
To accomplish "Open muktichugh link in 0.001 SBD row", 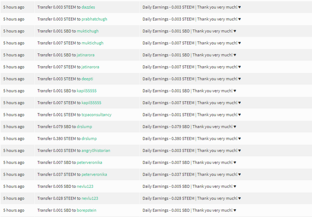I will pyautogui.click(x=88, y=31).
